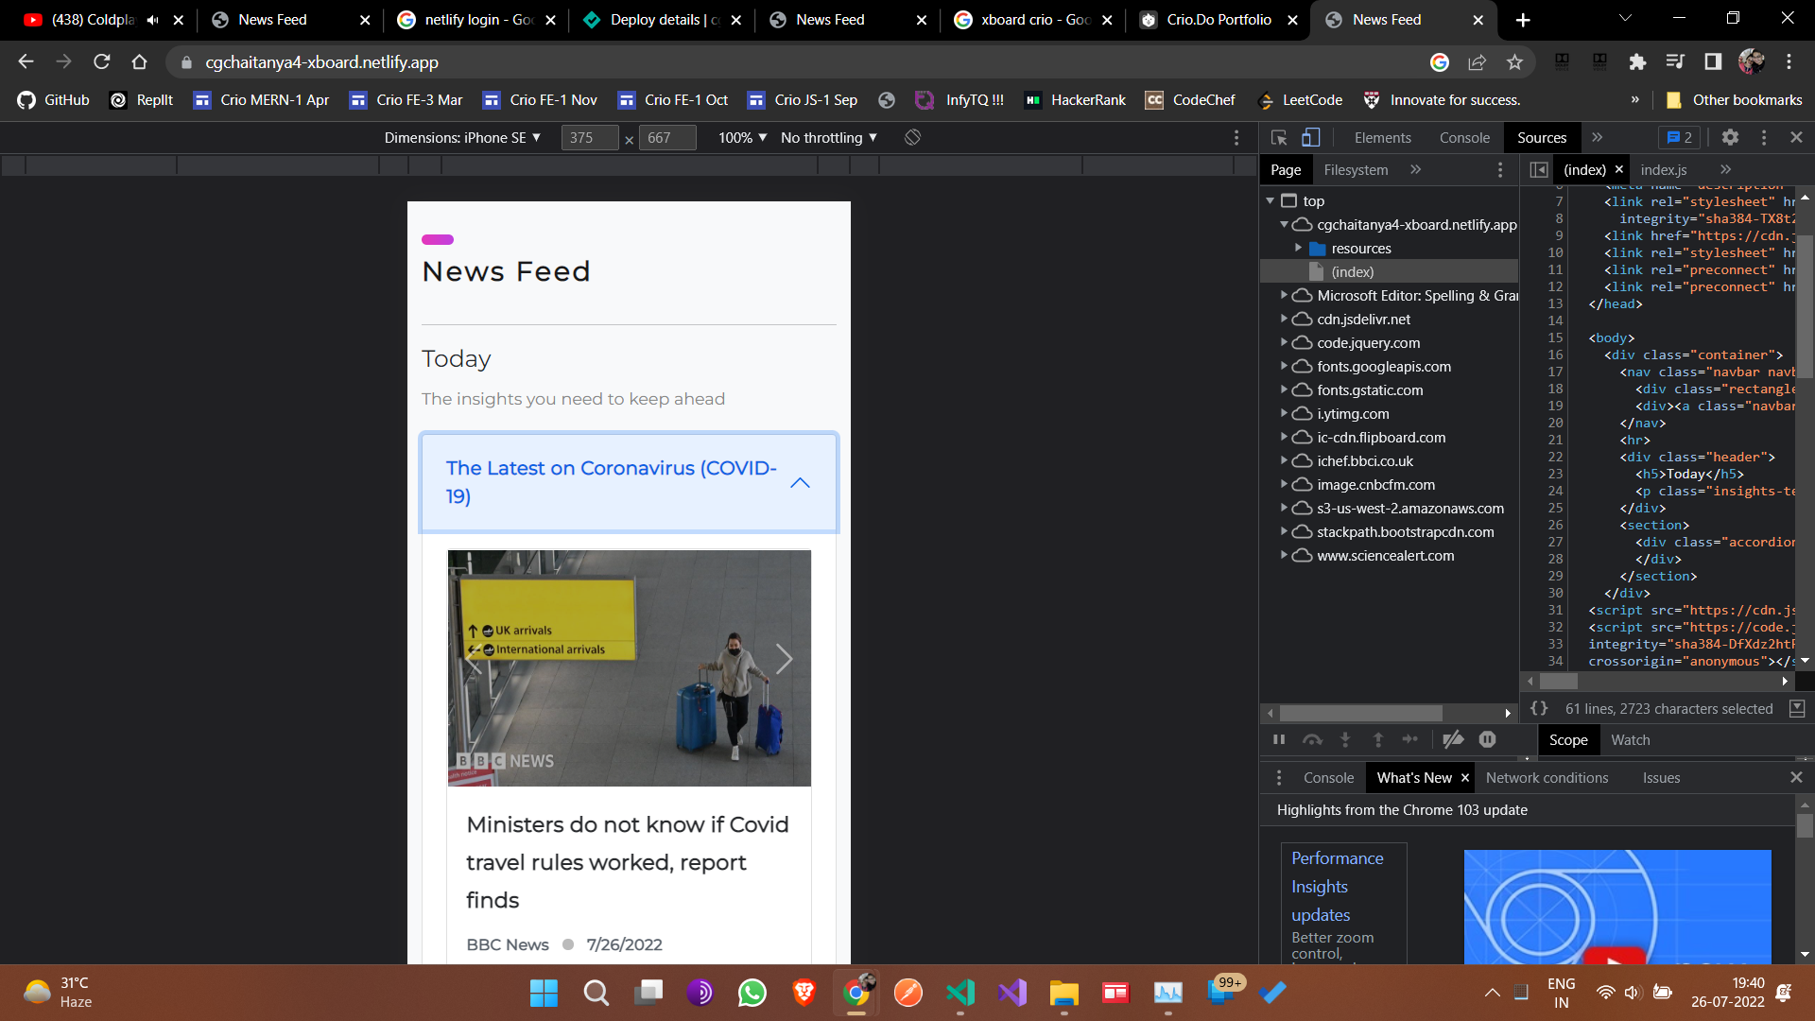The height and width of the screenshot is (1021, 1815).
Task: Collapse the Latest on Coronavirus accordion
Action: click(x=800, y=482)
